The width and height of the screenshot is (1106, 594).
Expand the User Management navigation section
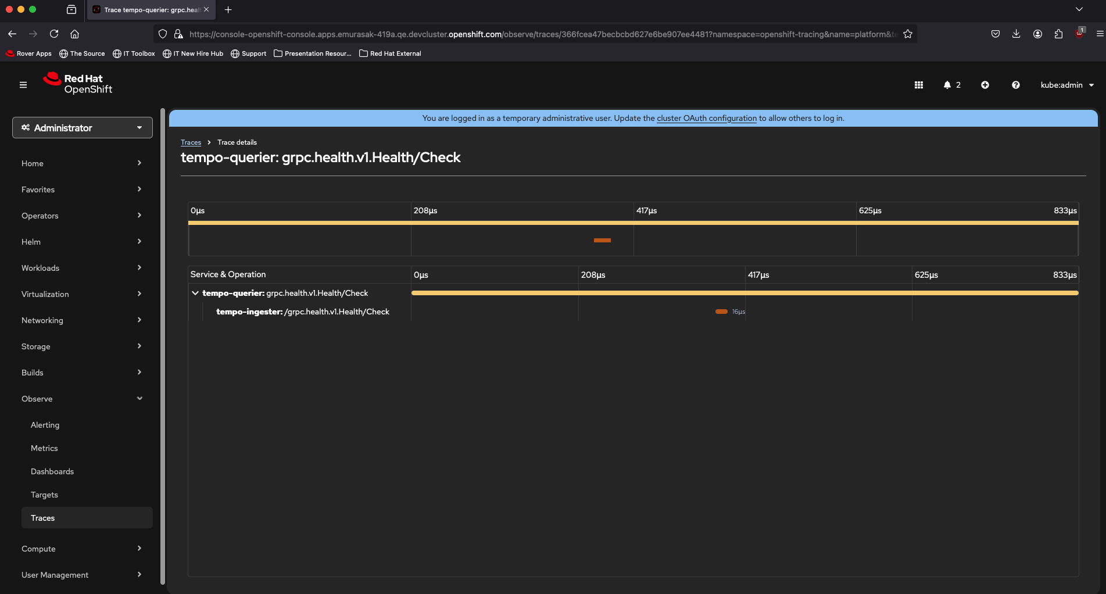point(82,575)
